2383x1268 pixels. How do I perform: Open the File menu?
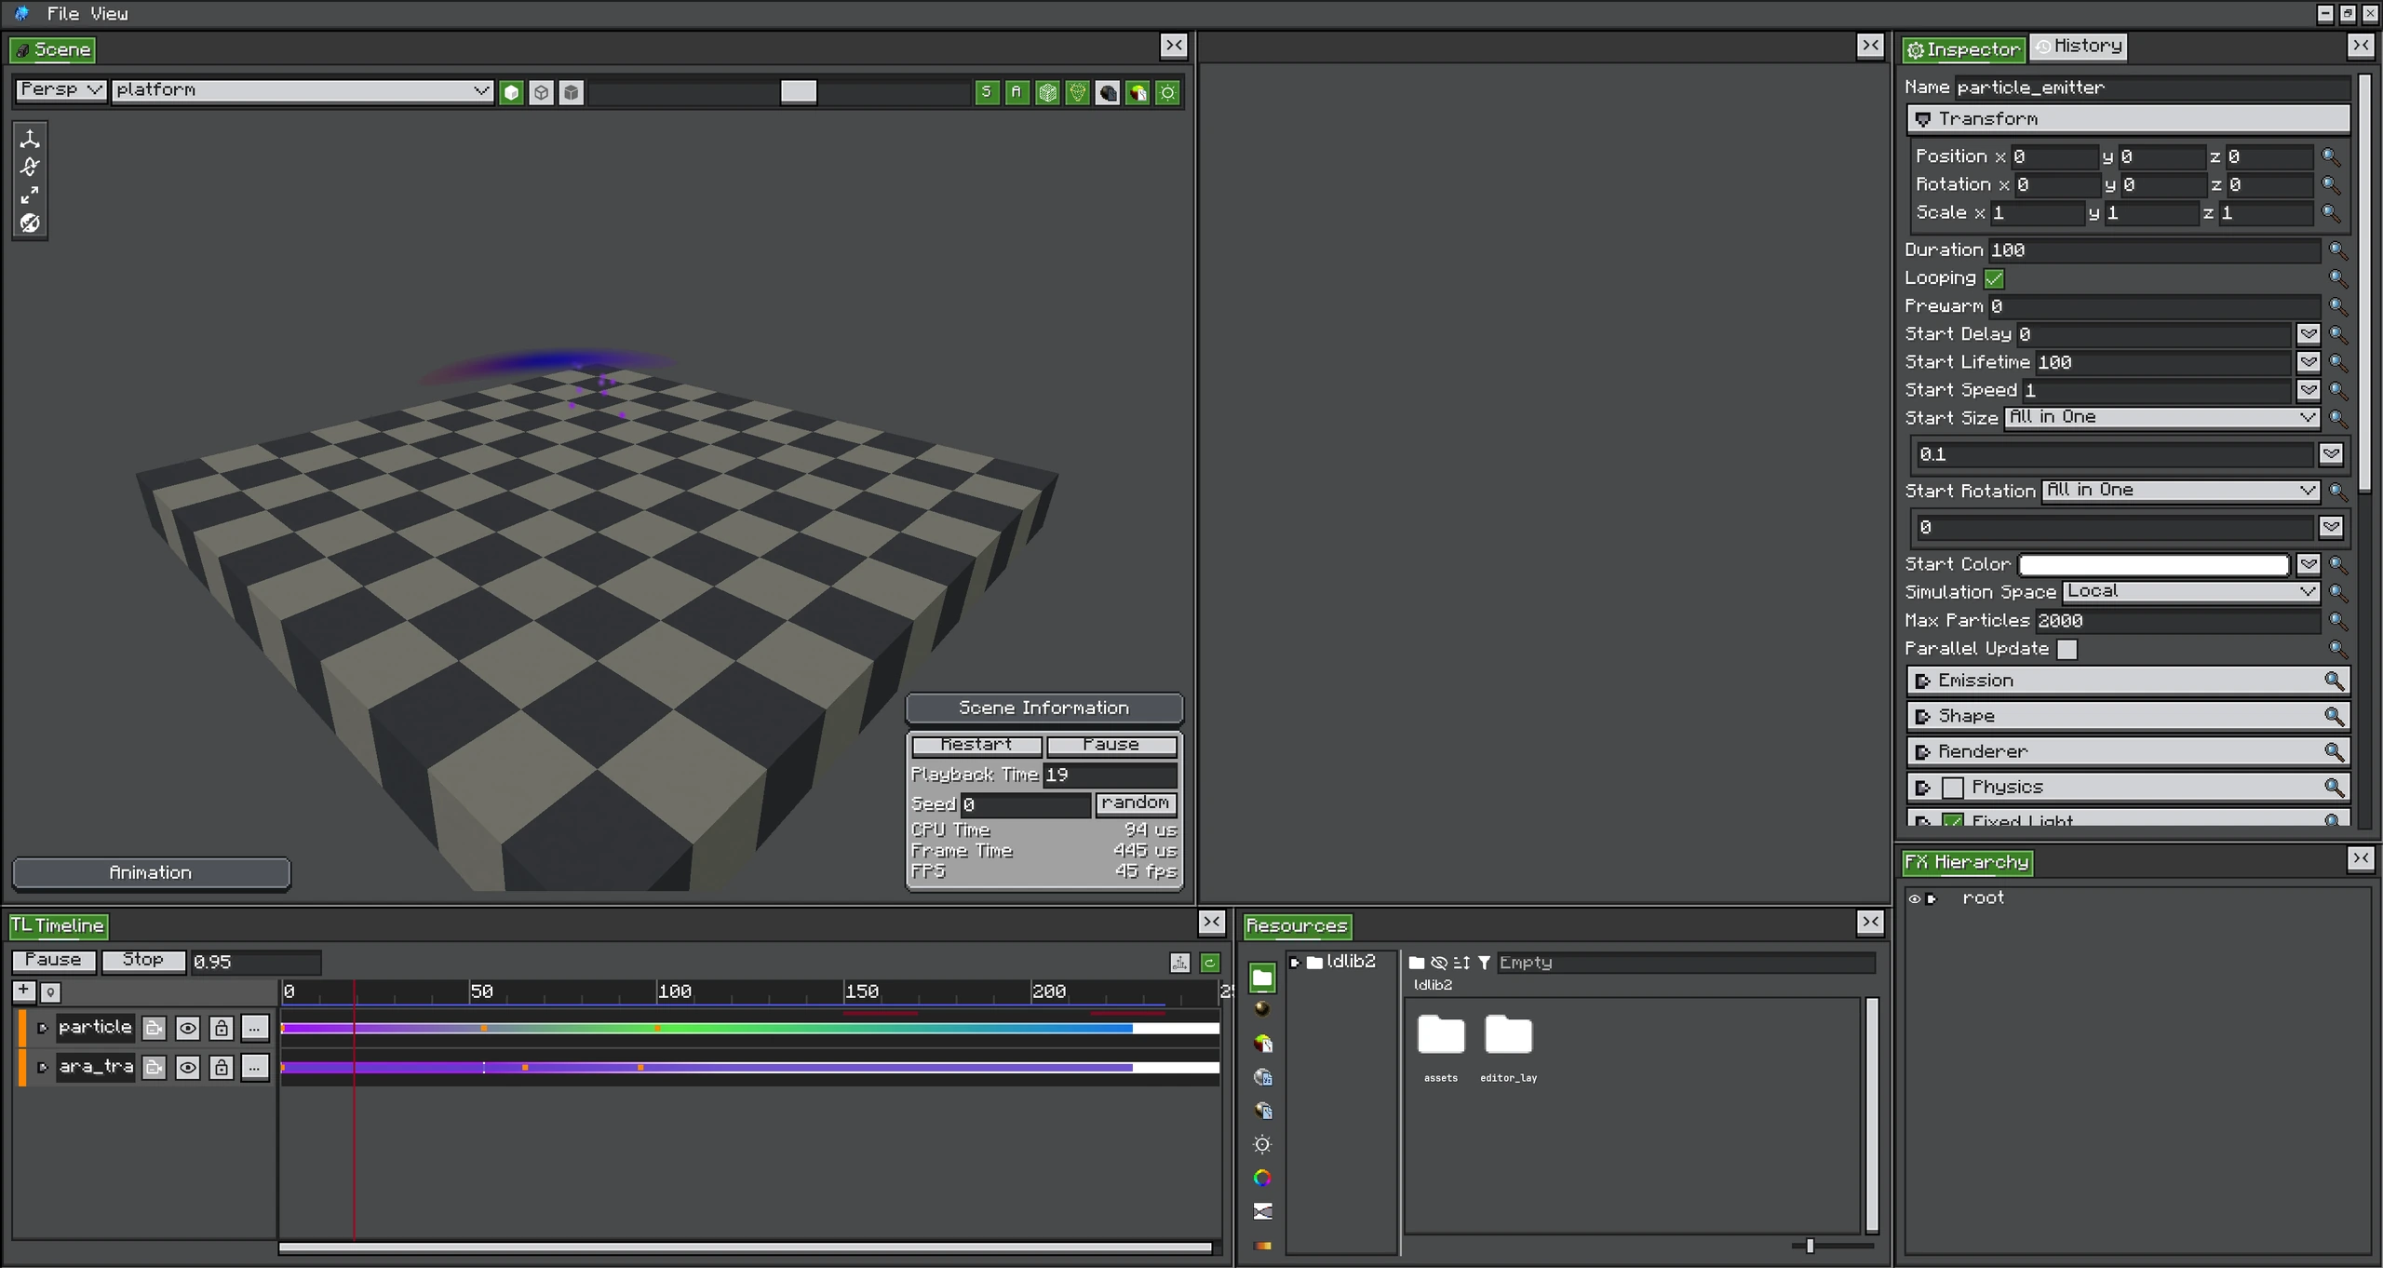[x=63, y=13]
